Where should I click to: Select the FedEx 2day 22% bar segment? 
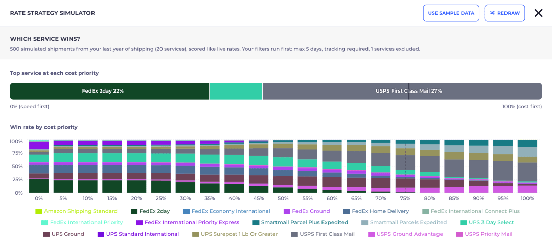(109, 91)
